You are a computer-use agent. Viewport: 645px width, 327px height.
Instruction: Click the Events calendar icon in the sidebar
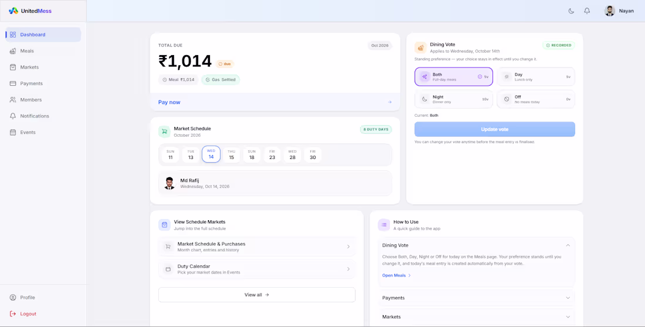click(13, 132)
